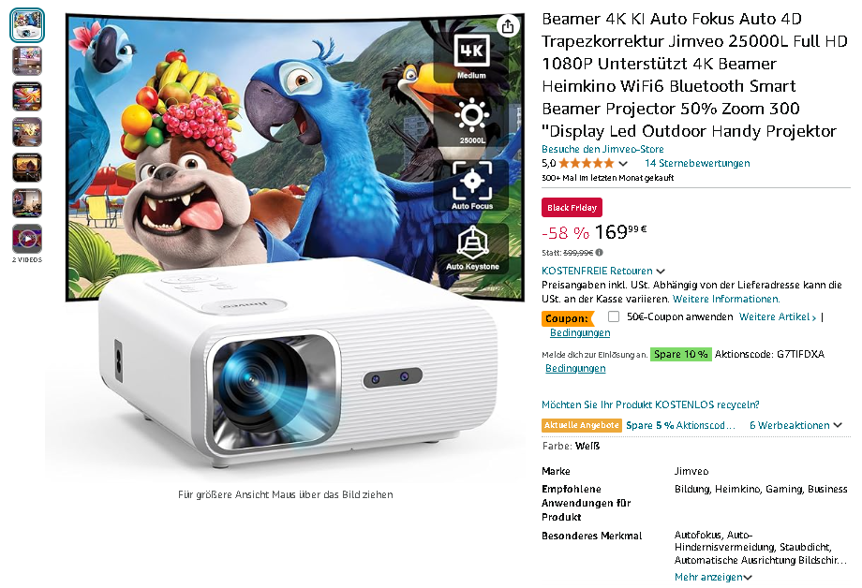Image resolution: width=862 pixels, height=588 pixels.
Task: Click the info icon beside the 399,99€ price
Action: 600,252
